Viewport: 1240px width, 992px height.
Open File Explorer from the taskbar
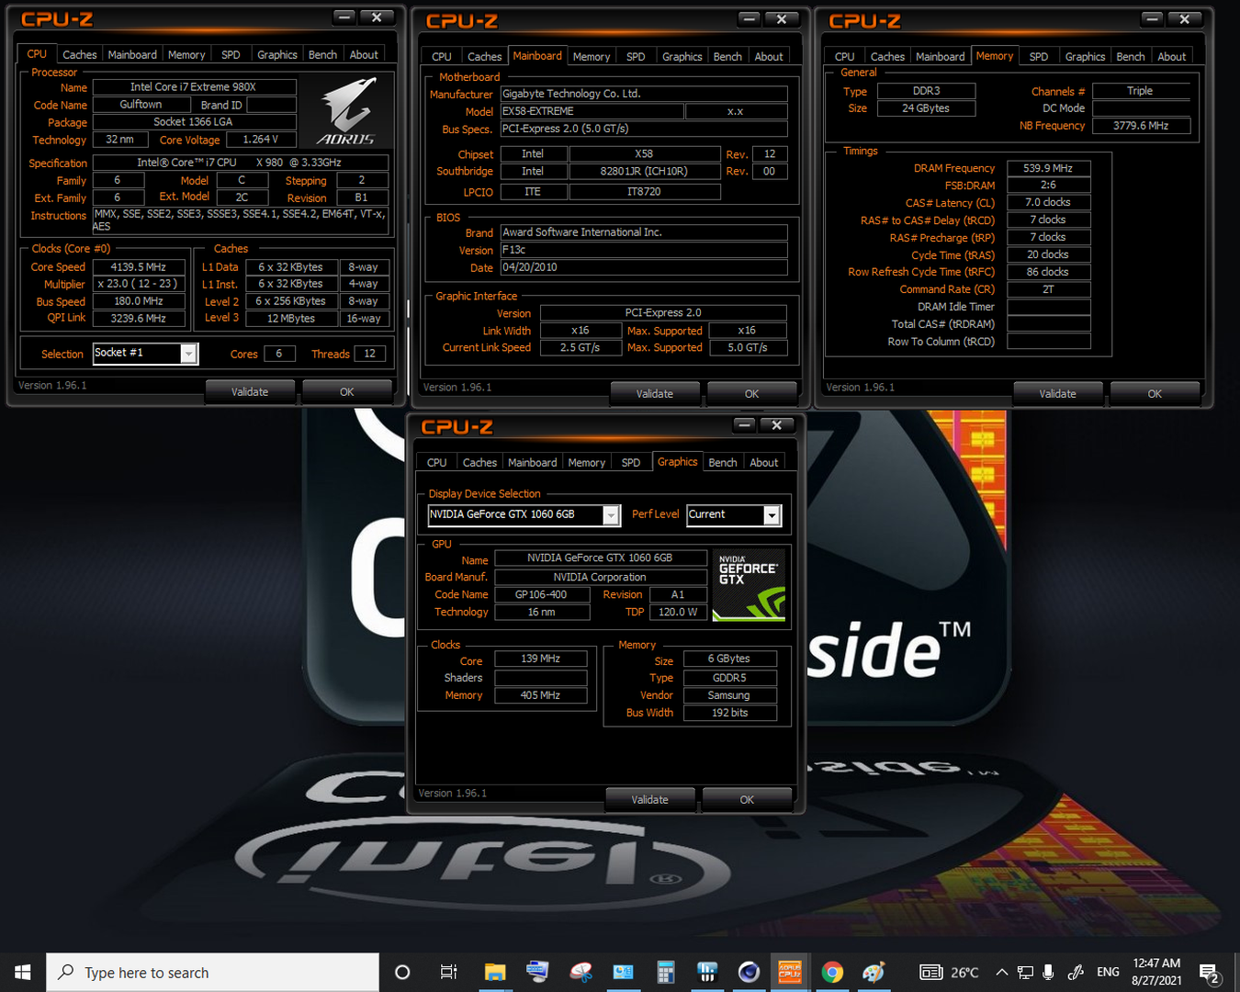(x=495, y=972)
